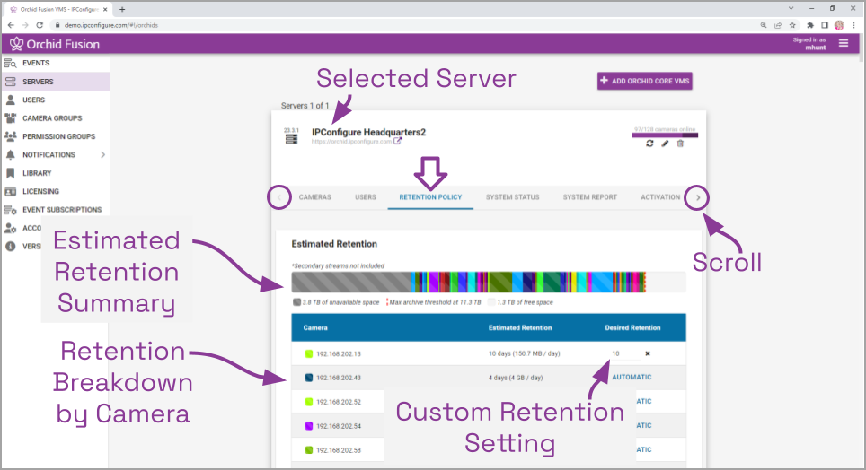This screenshot has height=470, width=866.
Task: Click the left tab-scroll chevron
Action: (x=279, y=197)
